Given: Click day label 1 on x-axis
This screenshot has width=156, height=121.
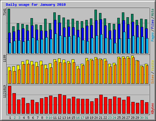Looking at the screenshot, I should point(10,118).
